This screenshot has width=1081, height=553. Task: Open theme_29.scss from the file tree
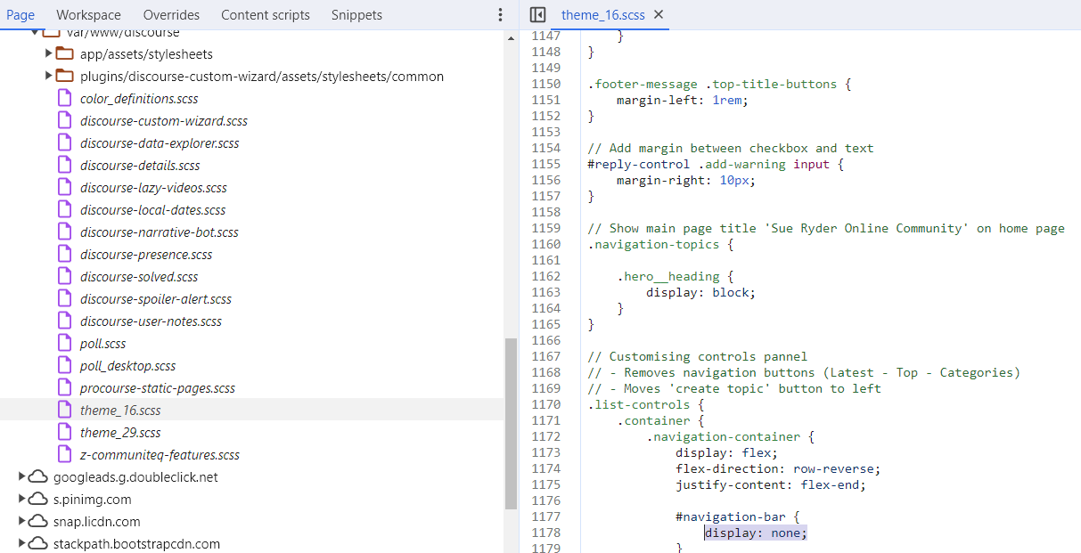[x=120, y=433]
